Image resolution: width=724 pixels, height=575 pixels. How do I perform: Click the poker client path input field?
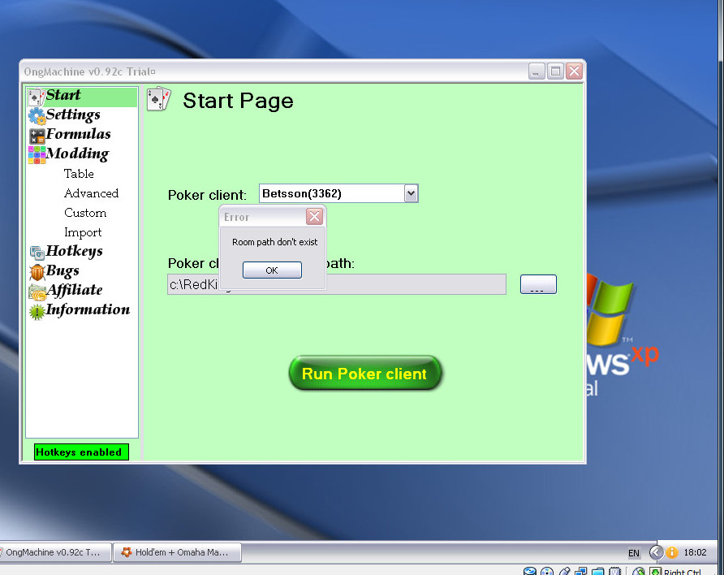[x=337, y=284]
